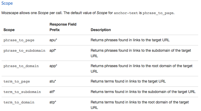Select the phrase_to_domain scope cell
The image size is (201, 111).
tap(21, 66)
